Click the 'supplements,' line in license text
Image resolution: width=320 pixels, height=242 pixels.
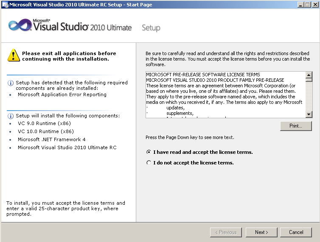tap(180, 113)
